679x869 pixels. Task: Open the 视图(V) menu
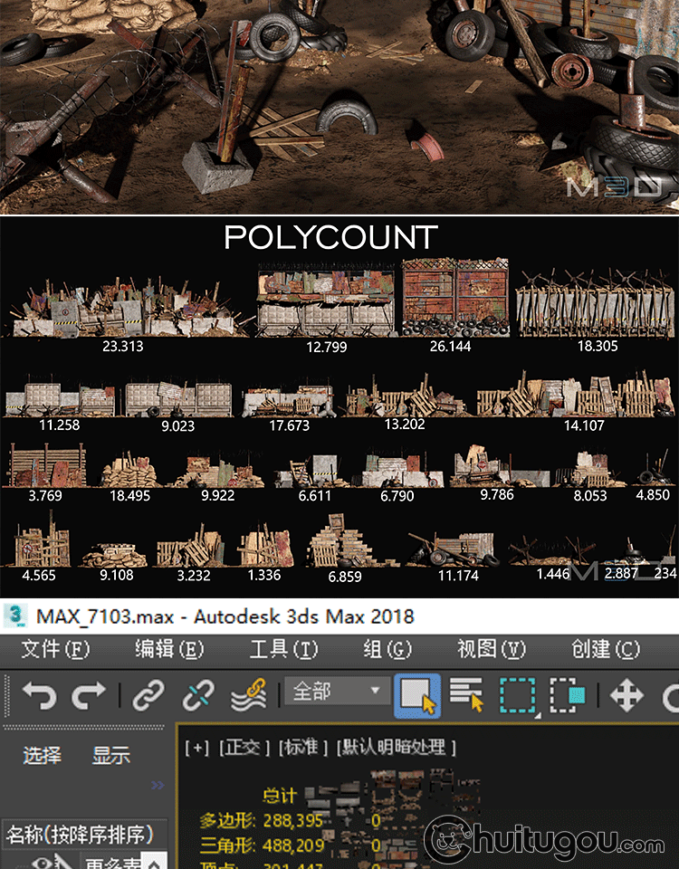pyautogui.click(x=492, y=649)
